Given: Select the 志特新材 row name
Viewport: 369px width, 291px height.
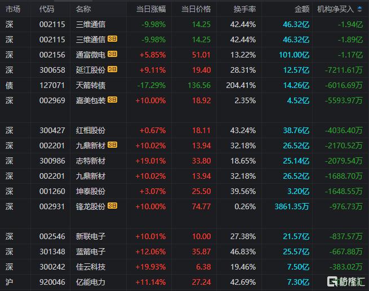Looking at the screenshot, I should [90, 161].
